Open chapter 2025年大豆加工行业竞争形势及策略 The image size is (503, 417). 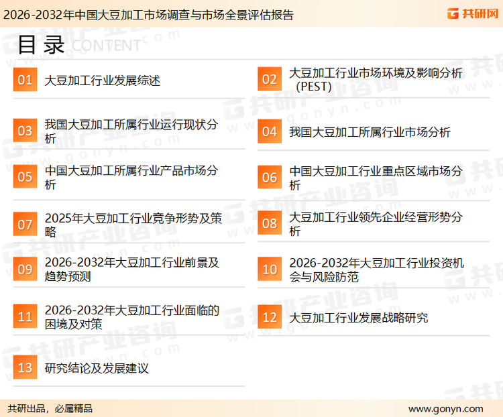[133, 225]
